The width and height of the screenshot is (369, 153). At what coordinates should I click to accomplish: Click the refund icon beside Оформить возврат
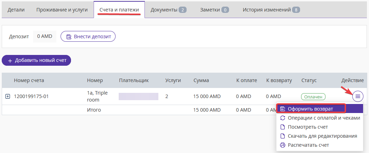283,109
